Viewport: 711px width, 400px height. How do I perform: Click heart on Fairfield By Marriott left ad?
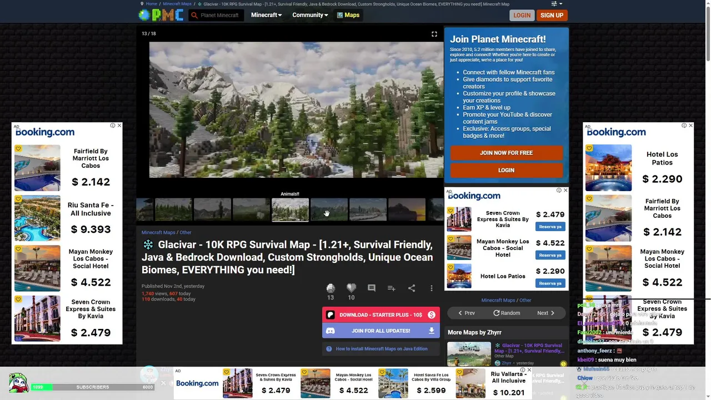click(18, 149)
